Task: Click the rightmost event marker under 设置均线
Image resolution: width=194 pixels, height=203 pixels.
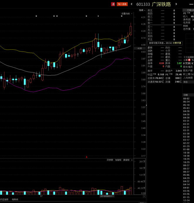Action: pyautogui.click(x=122, y=16)
